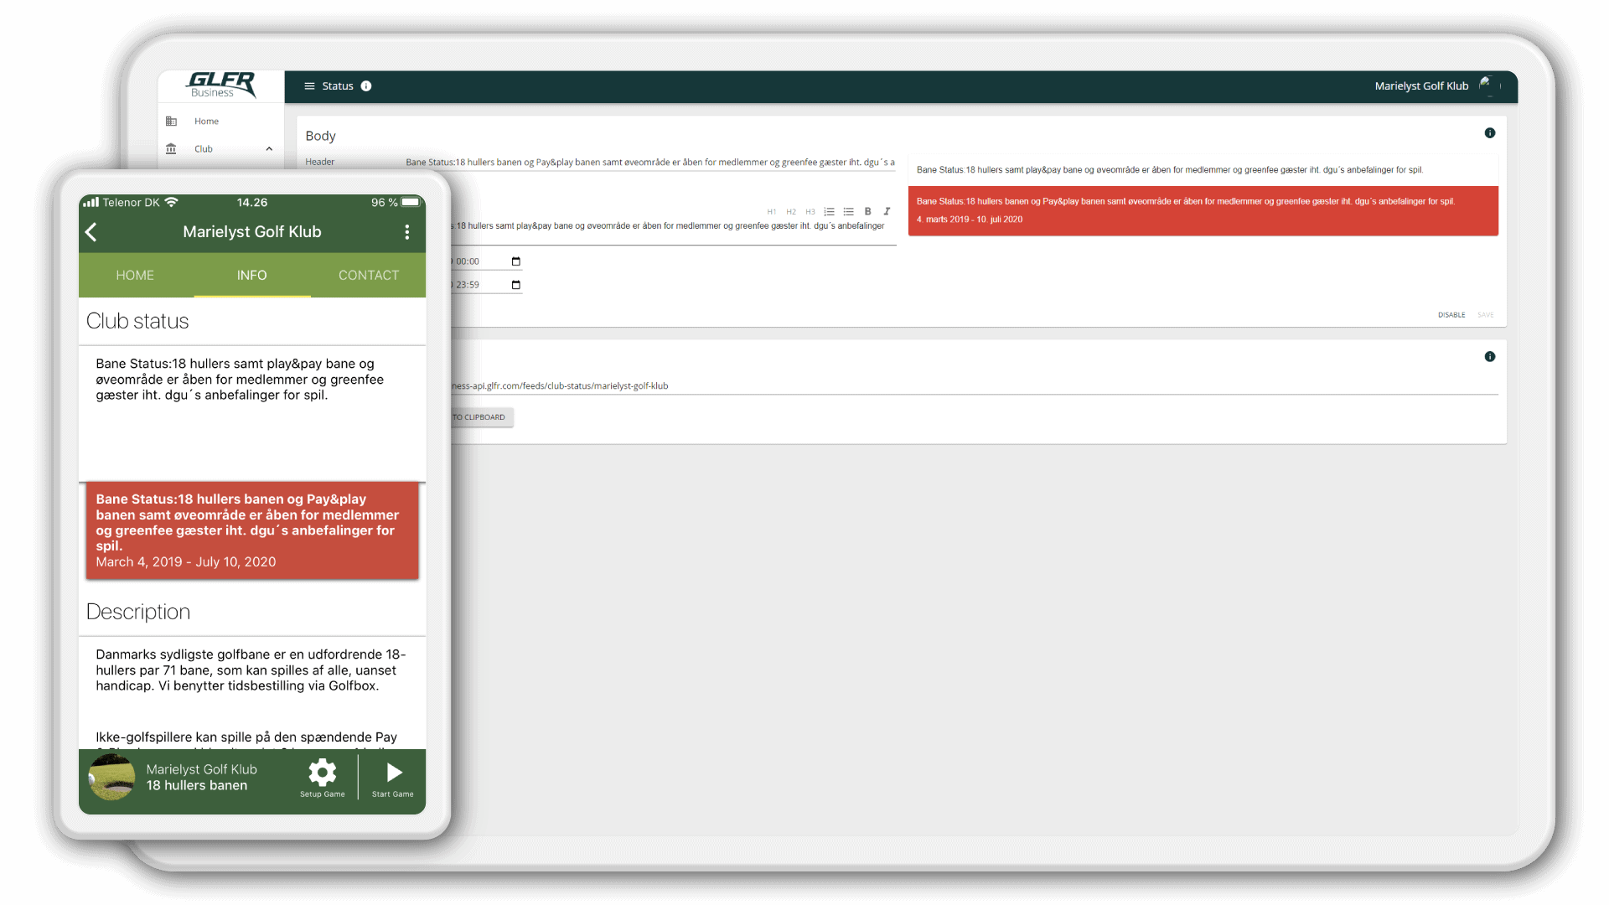Switch to the HOME tab in phone app
This screenshot has width=1609, height=905.
[x=135, y=275]
